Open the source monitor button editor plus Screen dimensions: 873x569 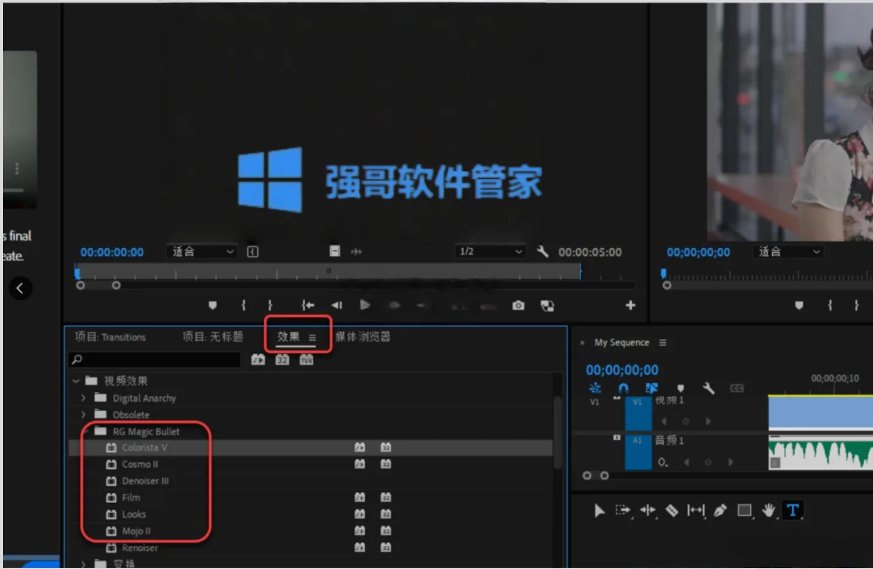631,305
